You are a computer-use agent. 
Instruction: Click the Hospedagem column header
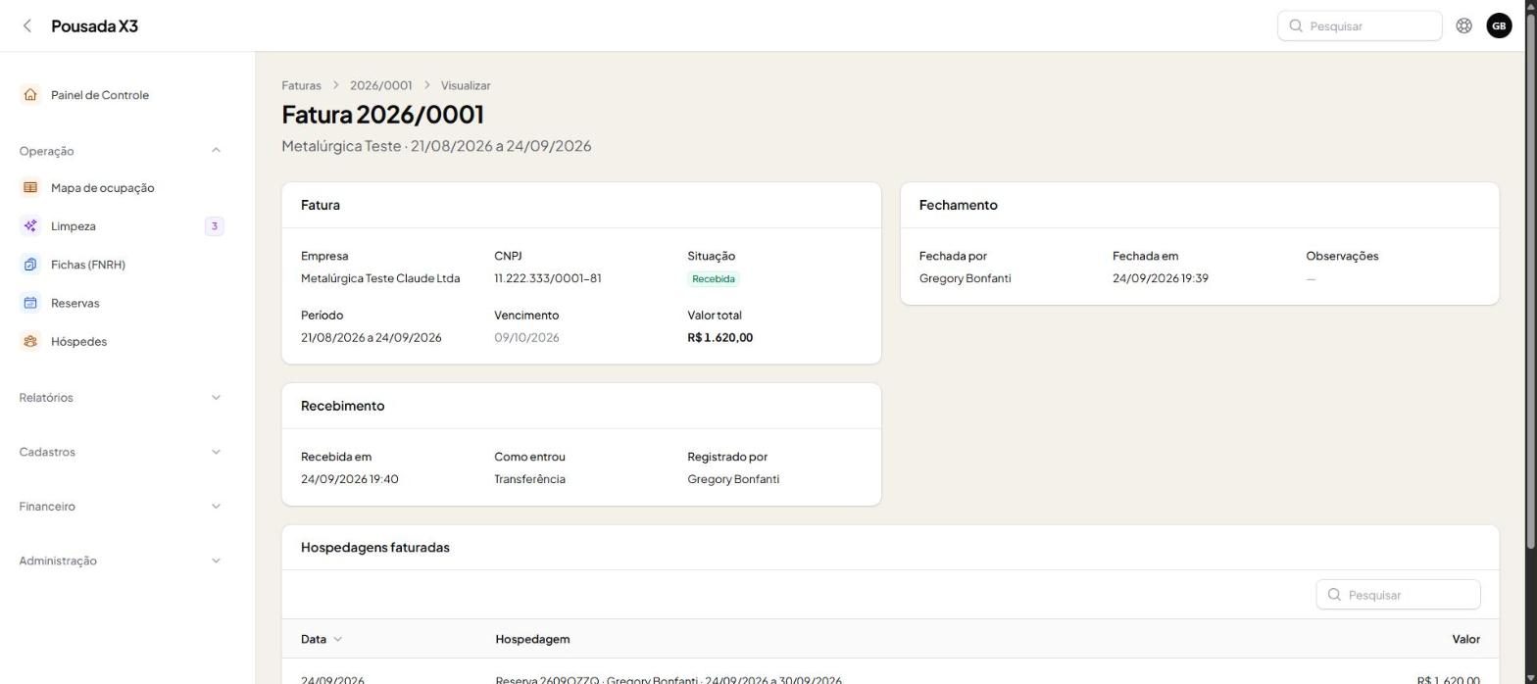[532, 639]
